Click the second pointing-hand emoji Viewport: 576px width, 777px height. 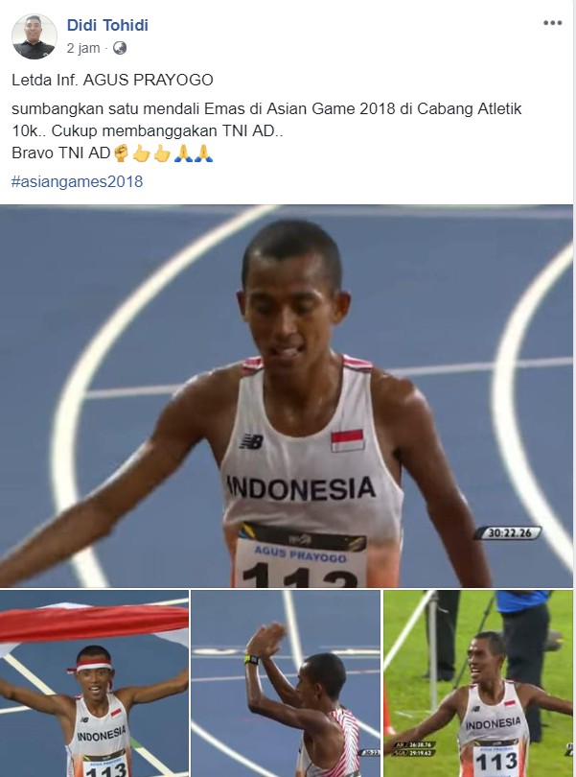161,153
